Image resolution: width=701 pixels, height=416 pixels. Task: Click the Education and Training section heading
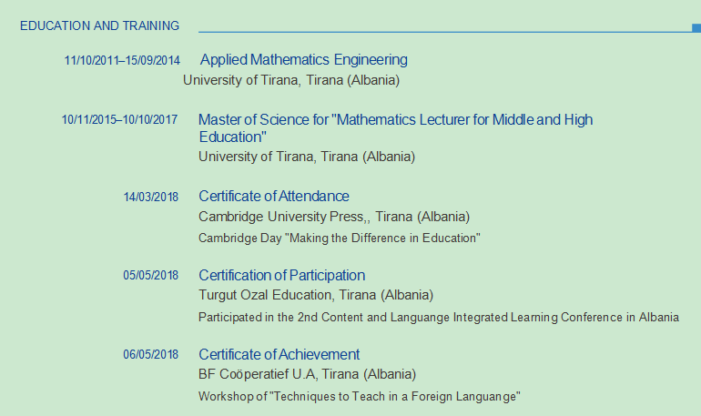click(99, 25)
